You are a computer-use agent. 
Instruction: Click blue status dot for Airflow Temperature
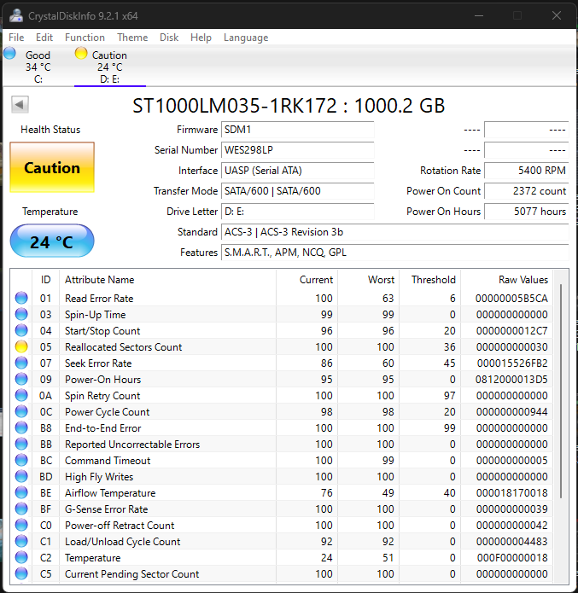(21, 492)
